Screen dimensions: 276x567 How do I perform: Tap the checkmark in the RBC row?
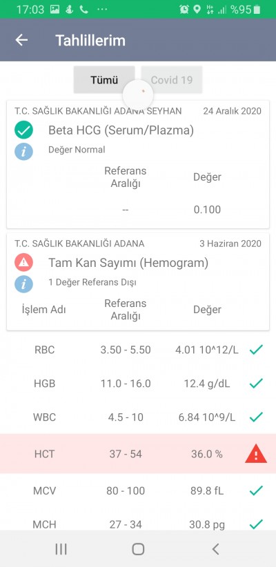click(x=256, y=350)
